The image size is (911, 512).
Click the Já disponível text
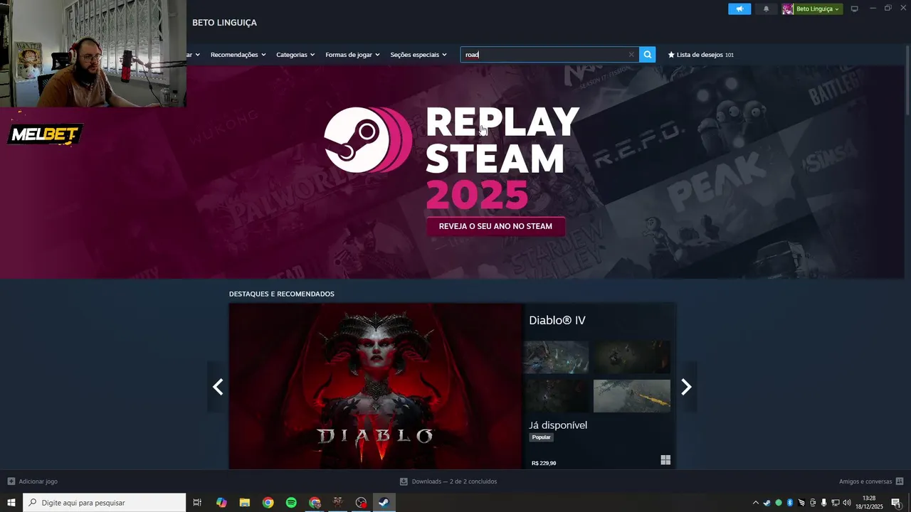point(558,425)
